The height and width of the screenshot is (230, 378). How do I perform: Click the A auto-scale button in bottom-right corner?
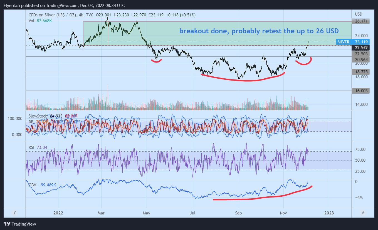click(363, 213)
